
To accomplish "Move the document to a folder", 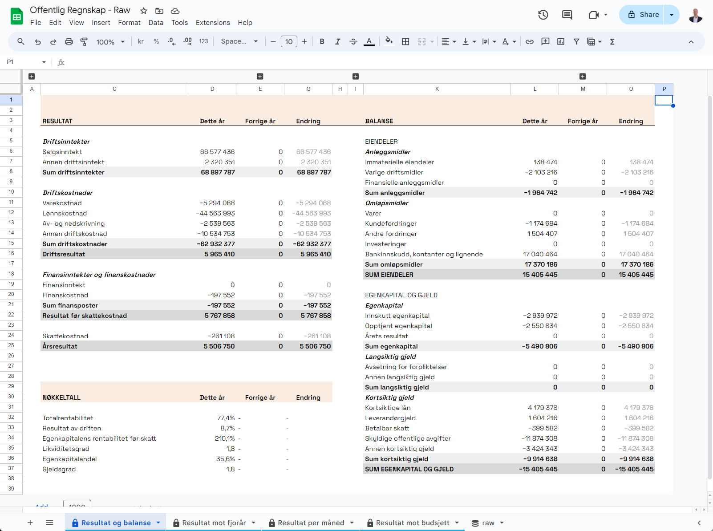I will pos(159,11).
